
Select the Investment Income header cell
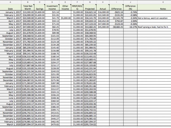point(52,7)
